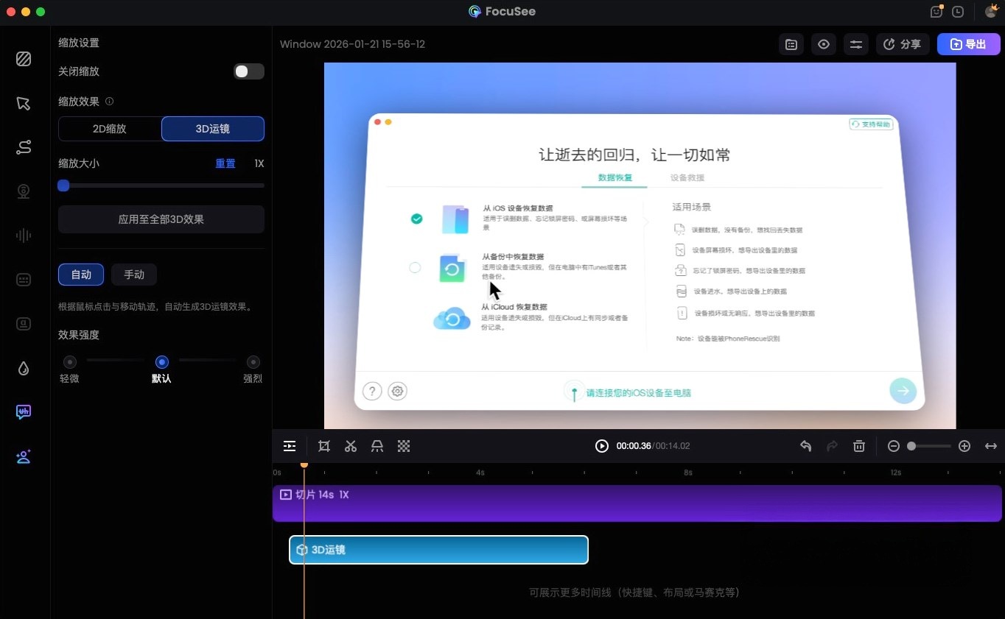Click the 缩放大小 slider handle
The image size is (1005, 619).
63,185
